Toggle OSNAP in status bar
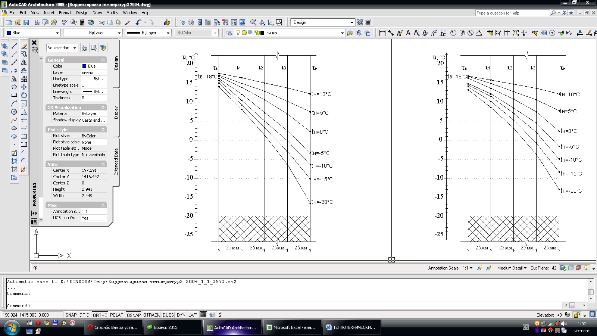The width and height of the screenshot is (597, 336). point(134,315)
